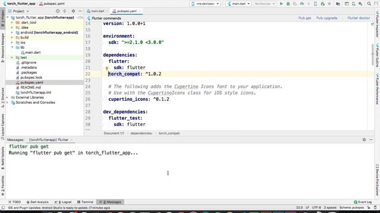This screenshot has width=380, height=213.
Task: Open the profiler gauge icon in toolbar
Action: [x=302, y=4]
